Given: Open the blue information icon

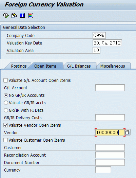Looking at the screenshot, I should (22, 15).
